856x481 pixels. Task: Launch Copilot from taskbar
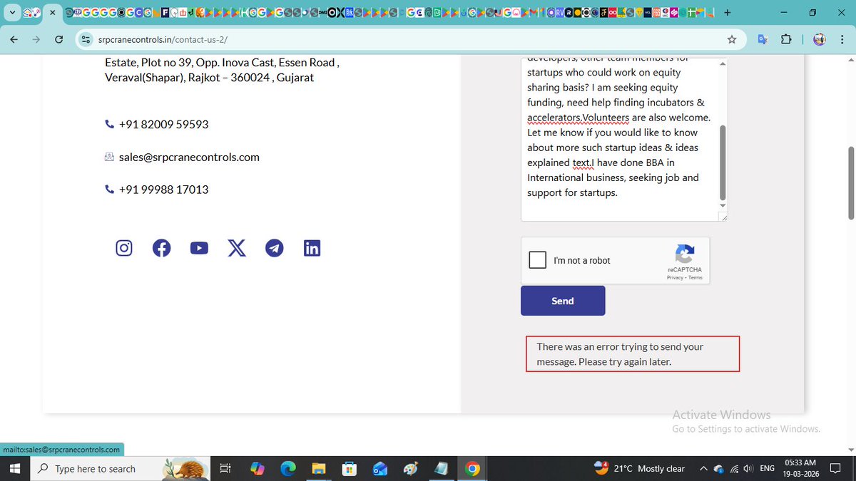coord(258,468)
